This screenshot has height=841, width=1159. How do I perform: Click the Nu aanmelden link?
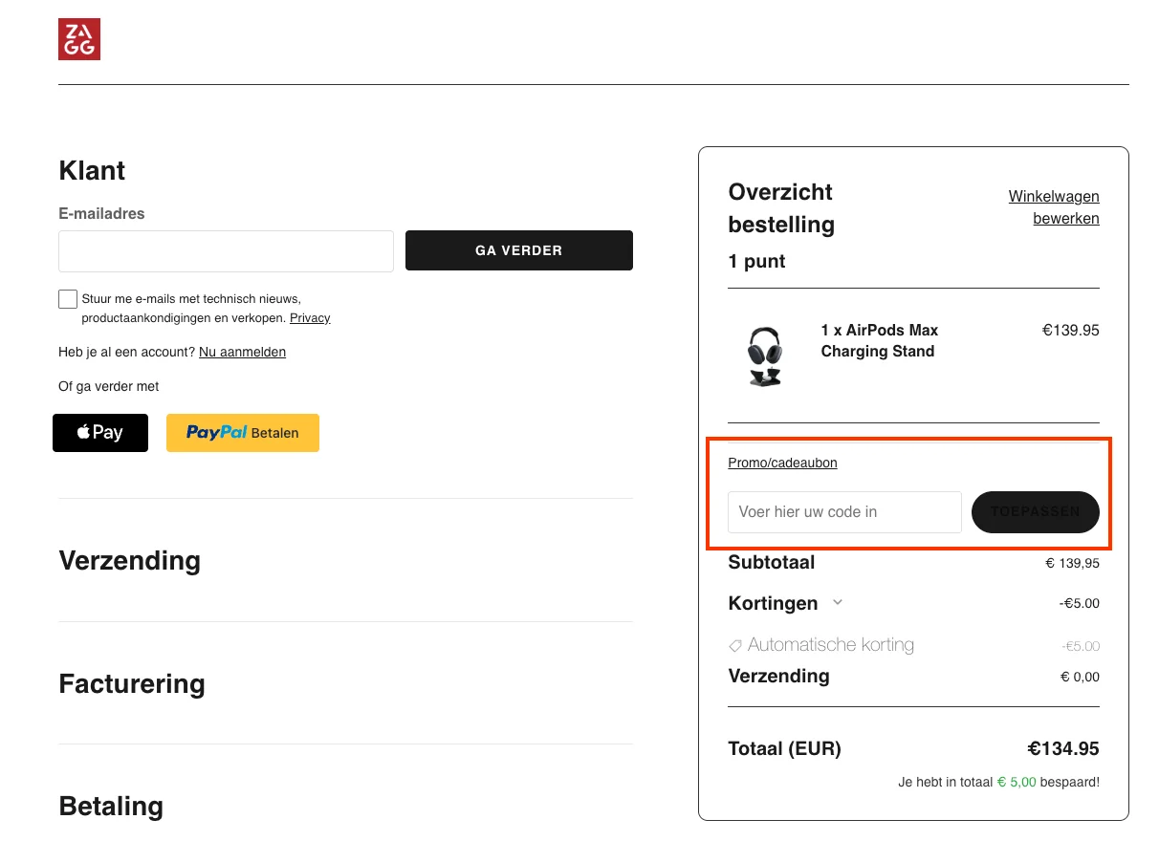pyautogui.click(x=242, y=352)
